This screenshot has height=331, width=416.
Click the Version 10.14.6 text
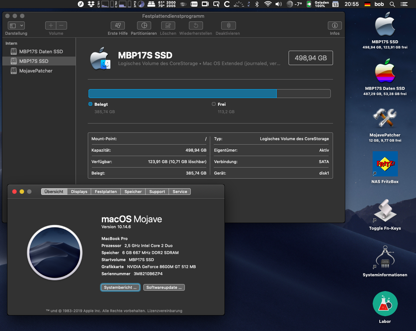pyautogui.click(x=116, y=227)
